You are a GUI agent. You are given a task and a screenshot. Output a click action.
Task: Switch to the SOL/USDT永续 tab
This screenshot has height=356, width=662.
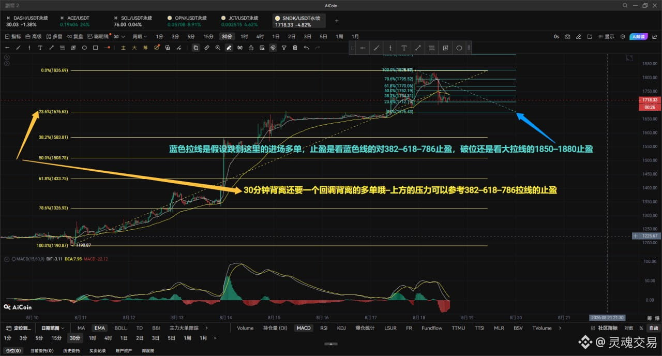[x=133, y=21]
